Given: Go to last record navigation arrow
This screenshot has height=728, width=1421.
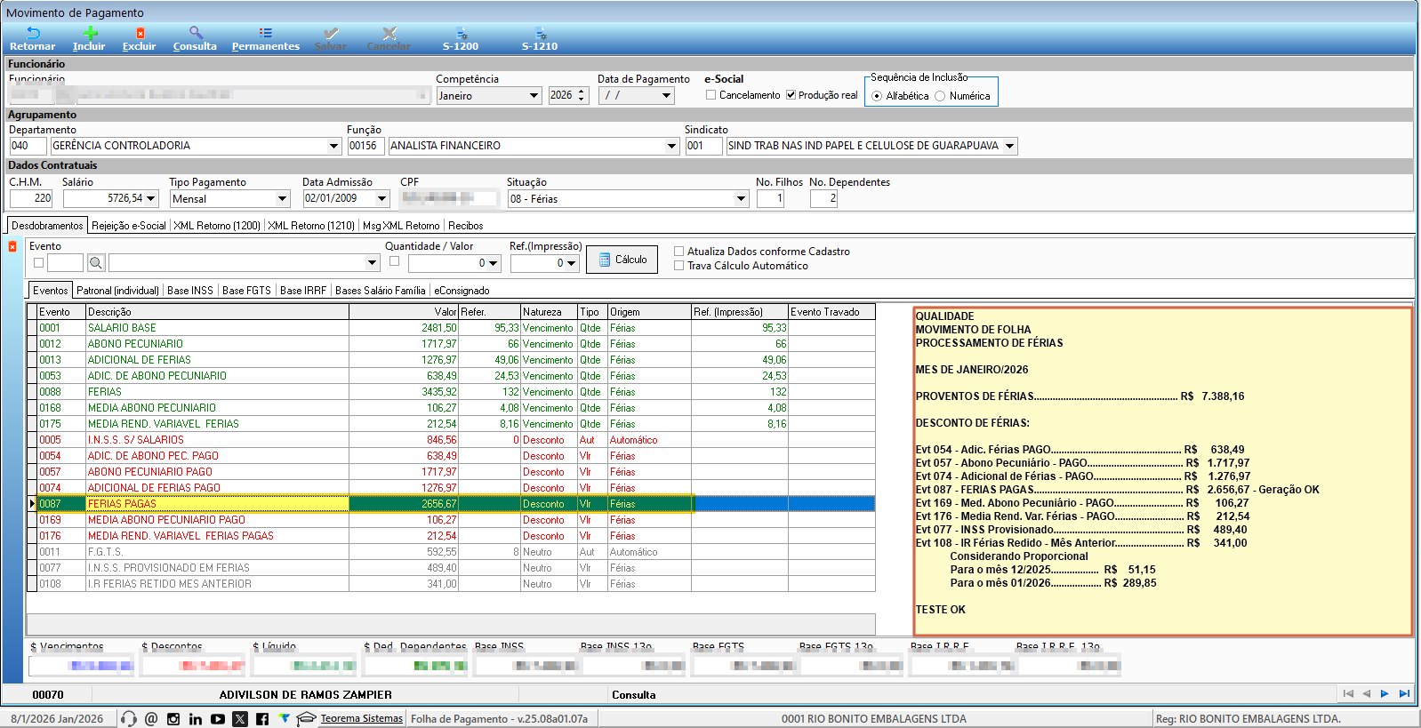Looking at the screenshot, I should (x=1404, y=694).
